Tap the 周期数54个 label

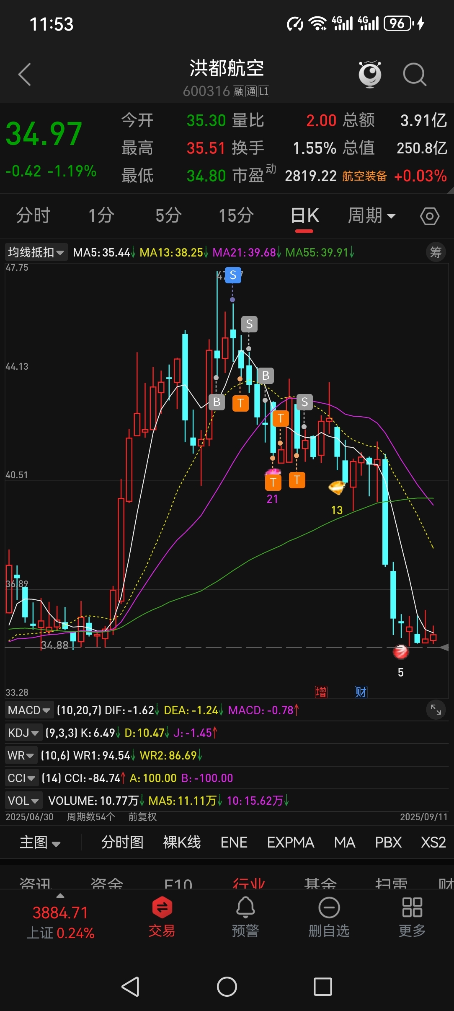[x=91, y=817]
